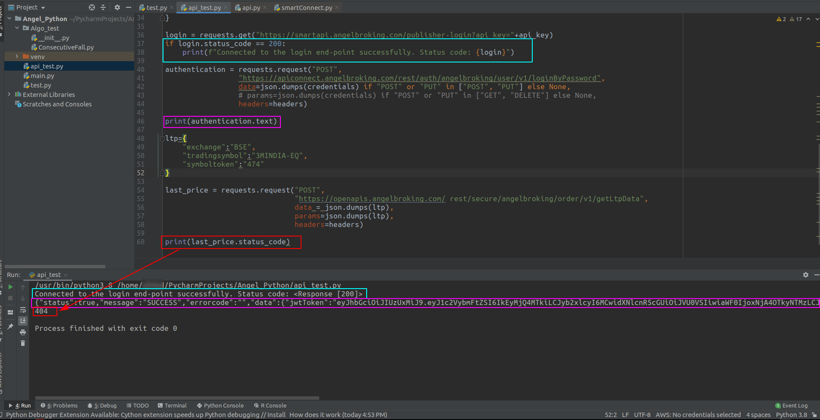Close the smartConnect.py editor tab
The image size is (820, 420).
pos(337,8)
